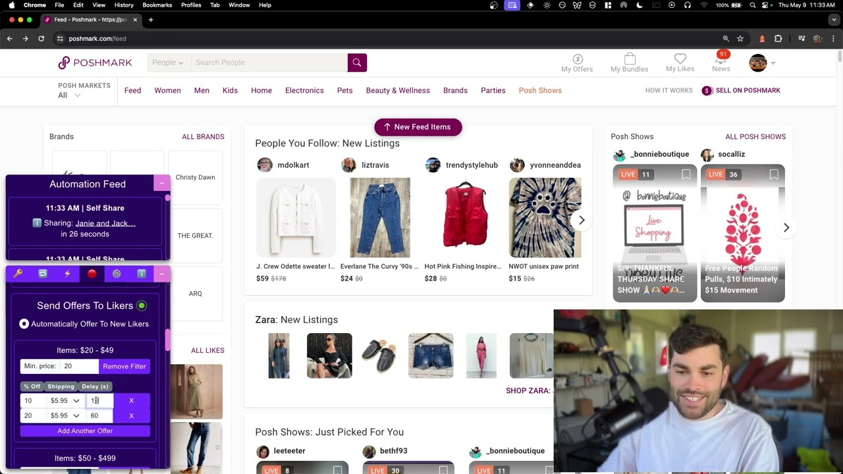
Task: Click SELL ON POSHMARK link
Action: pyautogui.click(x=741, y=91)
